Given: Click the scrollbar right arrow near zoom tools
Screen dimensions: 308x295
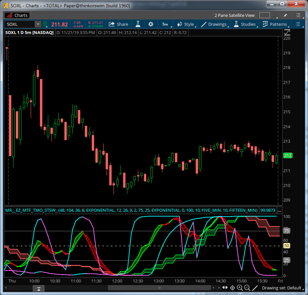Looking at the screenshot, I should pos(219,288).
